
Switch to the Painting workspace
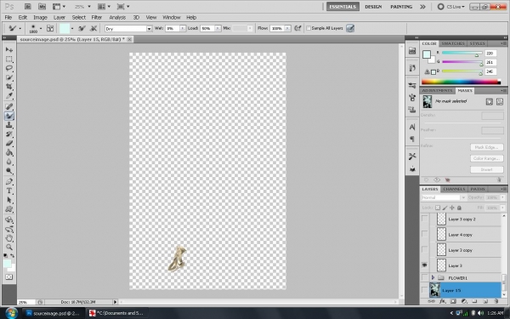coord(401,7)
